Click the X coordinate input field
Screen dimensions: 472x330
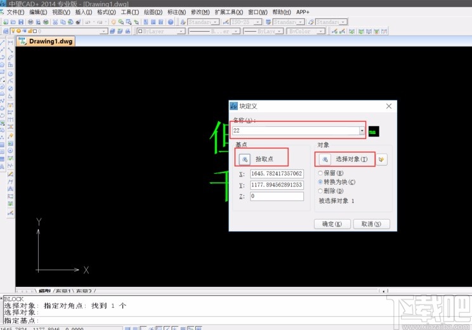[x=277, y=174]
